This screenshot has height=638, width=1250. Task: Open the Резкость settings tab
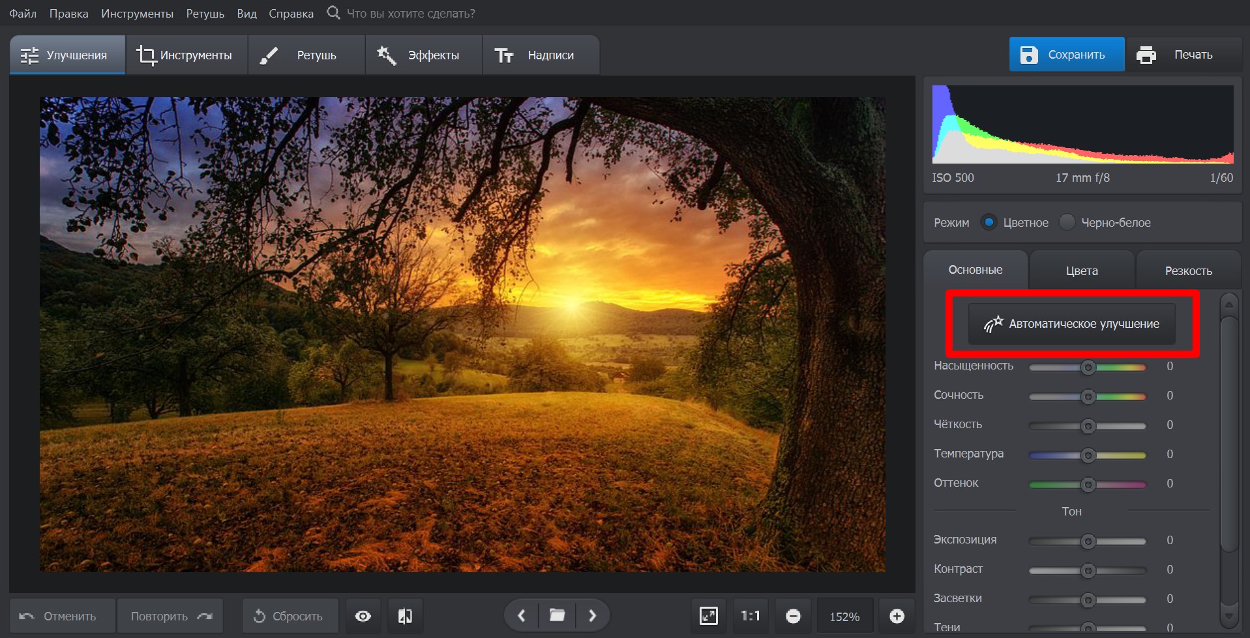tap(1188, 270)
